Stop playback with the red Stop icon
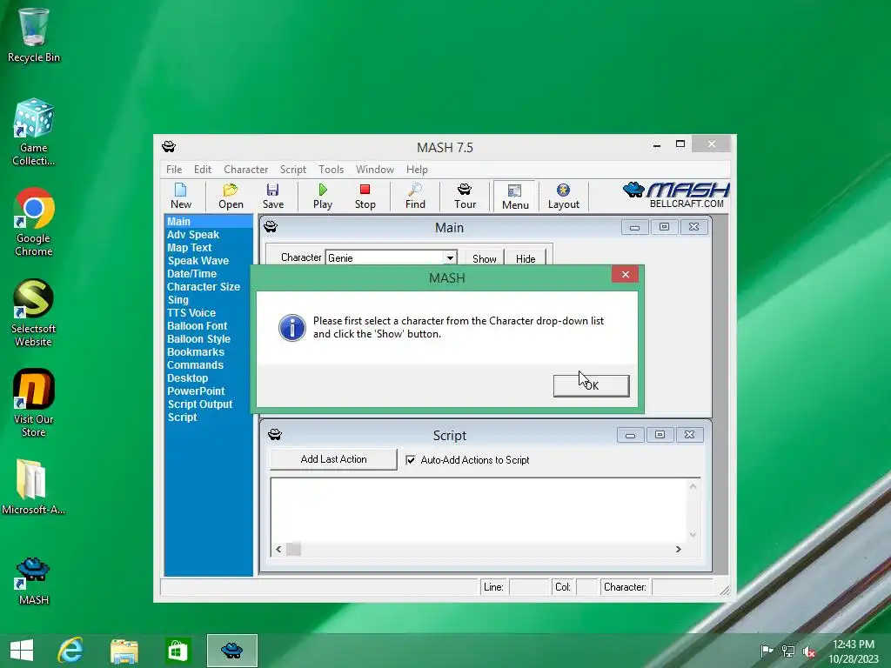This screenshot has height=668, width=891. point(365,196)
